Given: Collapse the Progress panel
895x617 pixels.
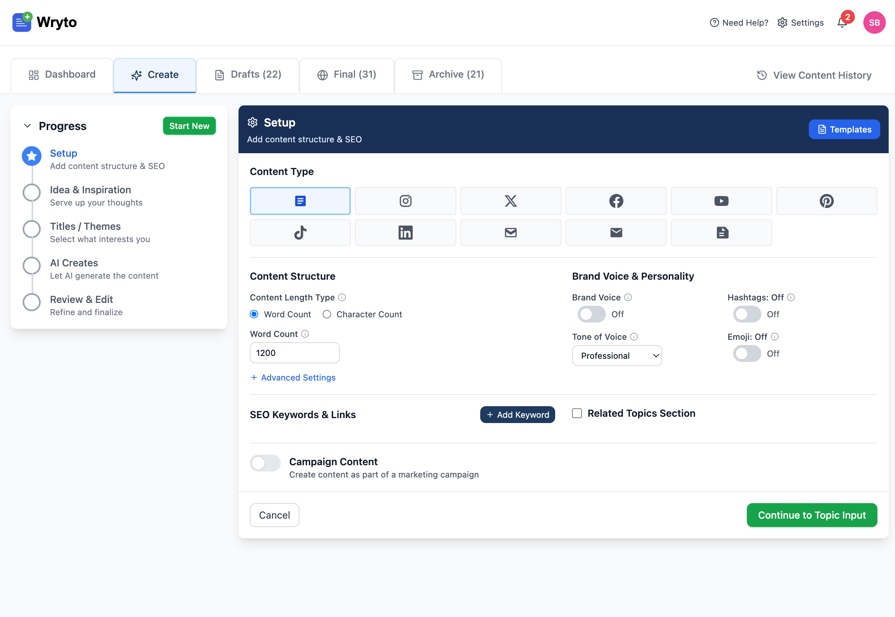Looking at the screenshot, I should [27, 126].
